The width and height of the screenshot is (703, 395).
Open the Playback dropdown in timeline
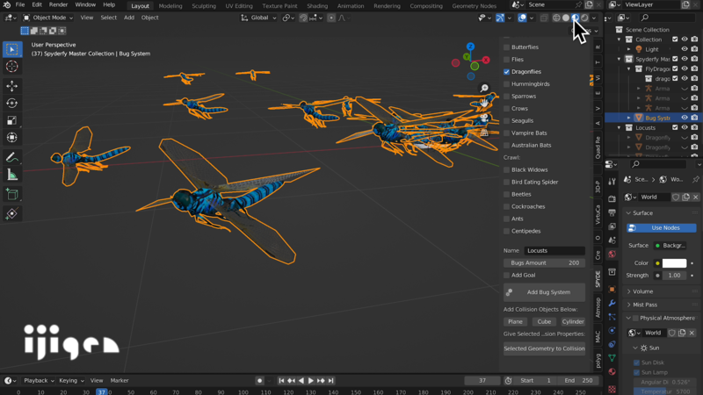[39, 380]
